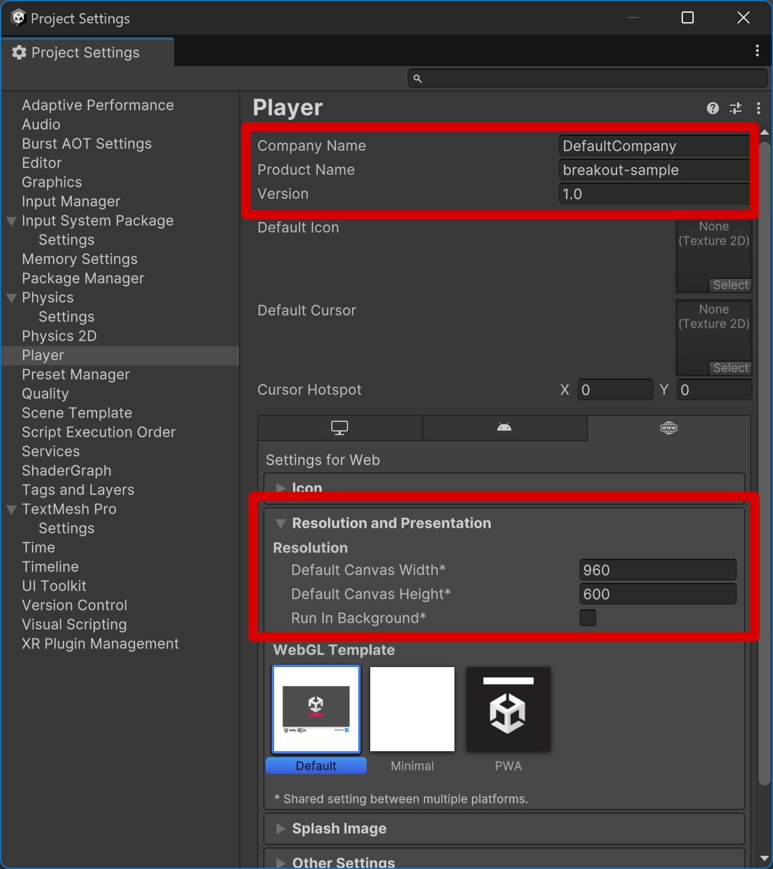Click the search magnifier icon
Image resolution: width=773 pixels, height=869 pixels.
point(418,79)
